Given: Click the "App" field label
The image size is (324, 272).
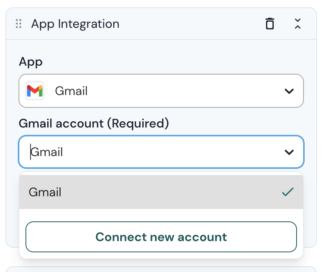Looking at the screenshot, I should coord(31,62).
